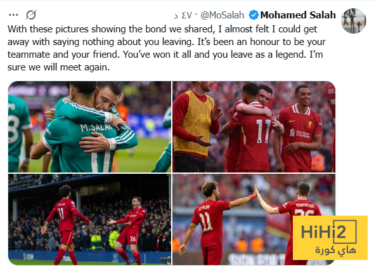Click the HiHi2 yellow watermark logo
Viewport: 374px width, 267px height.
(x=330, y=238)
